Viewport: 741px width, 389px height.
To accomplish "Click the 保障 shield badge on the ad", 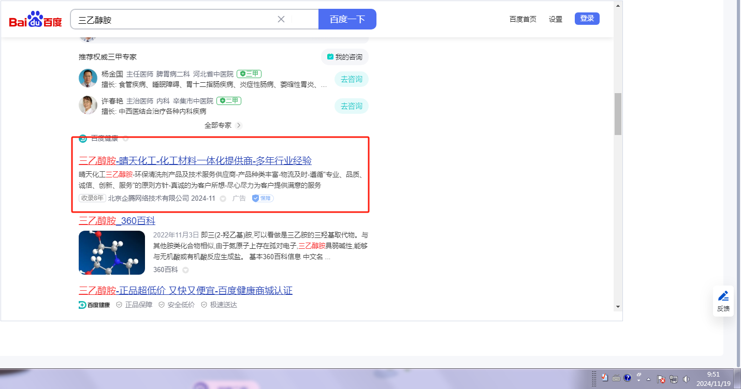I will pyautogui.click(x=263, y=198).
